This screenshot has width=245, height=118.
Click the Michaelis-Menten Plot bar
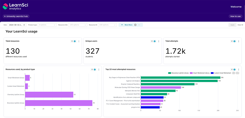pos(158,91)
